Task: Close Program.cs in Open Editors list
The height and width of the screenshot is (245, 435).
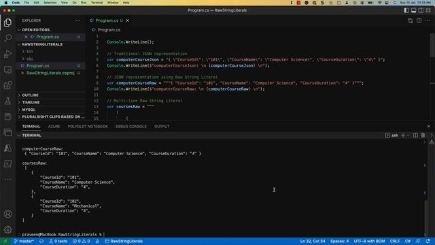Action: point(26,37)
